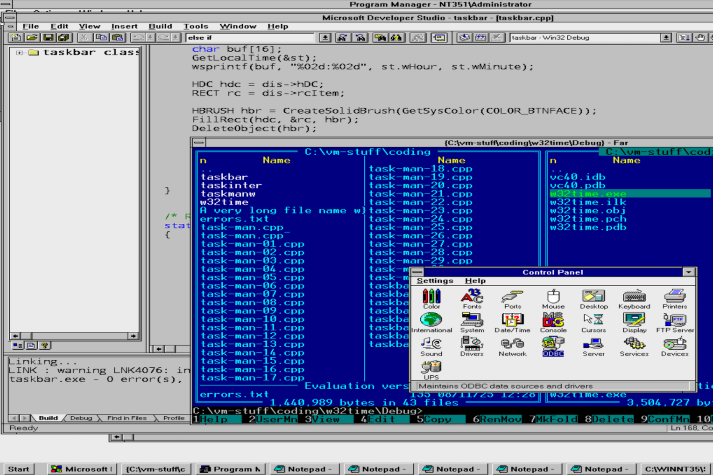Open the Help menu in Control Panel
The image size is (713, 475).
coord(475,281)
